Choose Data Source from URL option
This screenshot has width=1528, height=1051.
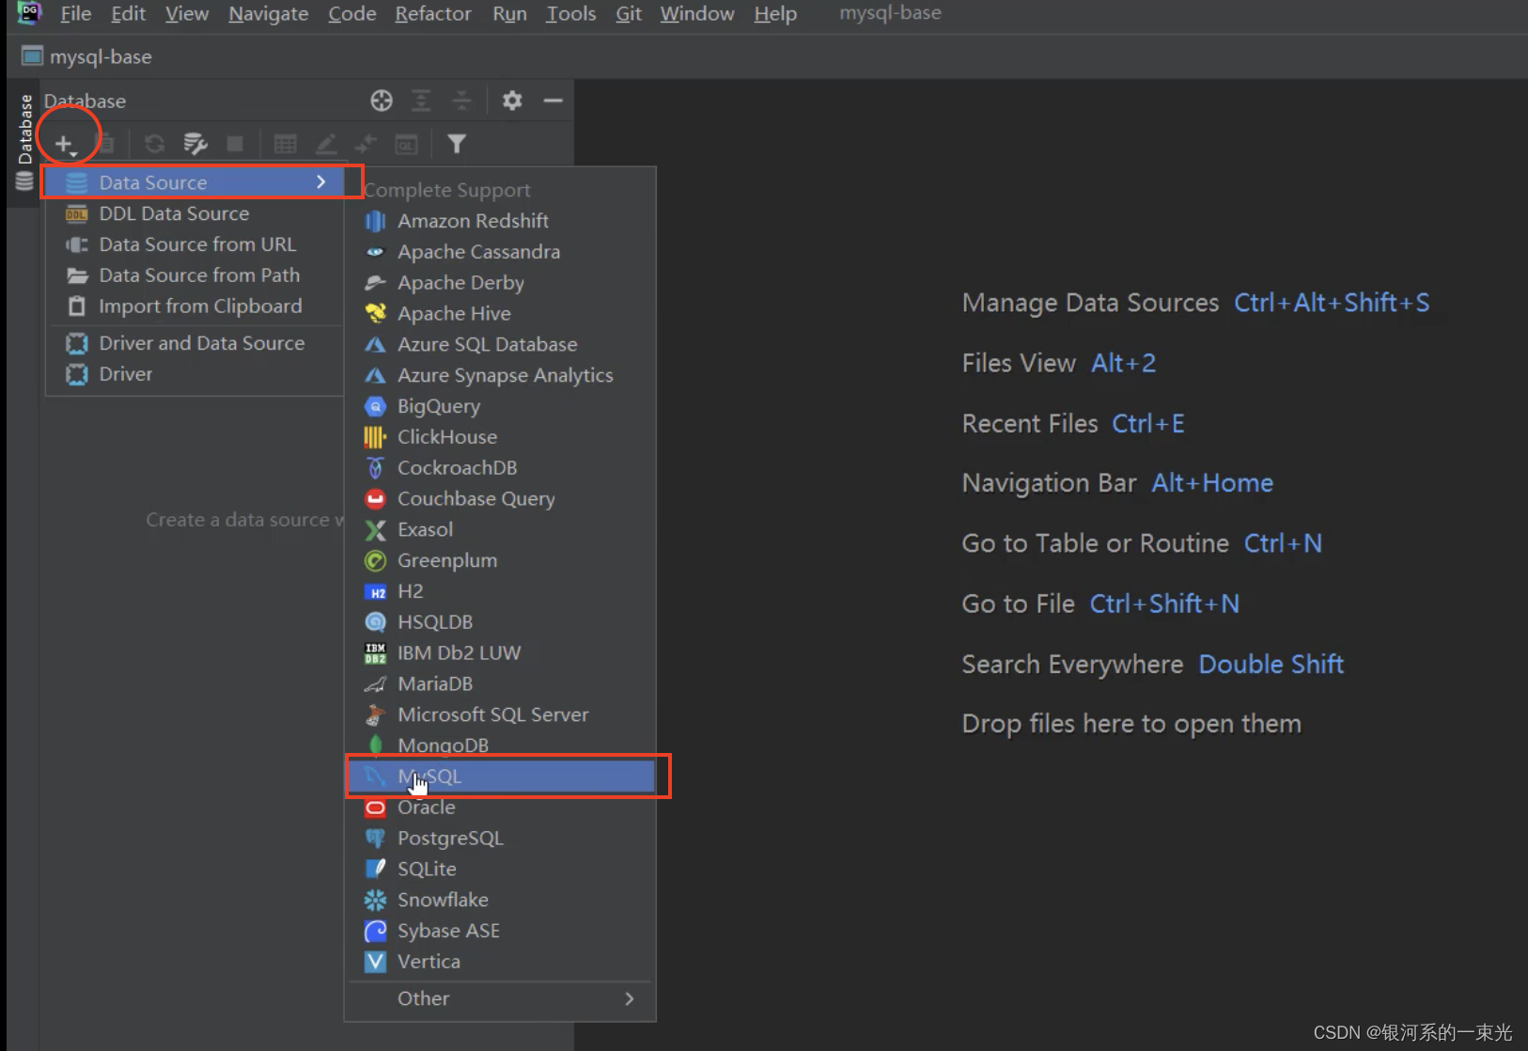click(x=195, y=244)
